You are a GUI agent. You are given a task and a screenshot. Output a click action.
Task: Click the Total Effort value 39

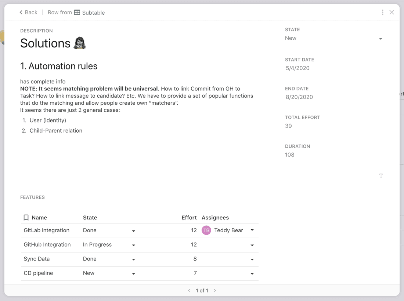[288, 126]
